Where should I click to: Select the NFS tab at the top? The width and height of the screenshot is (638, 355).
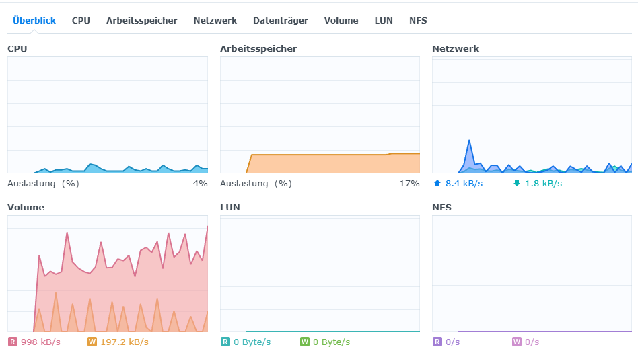pyautogui.click(x=418, y=20)
